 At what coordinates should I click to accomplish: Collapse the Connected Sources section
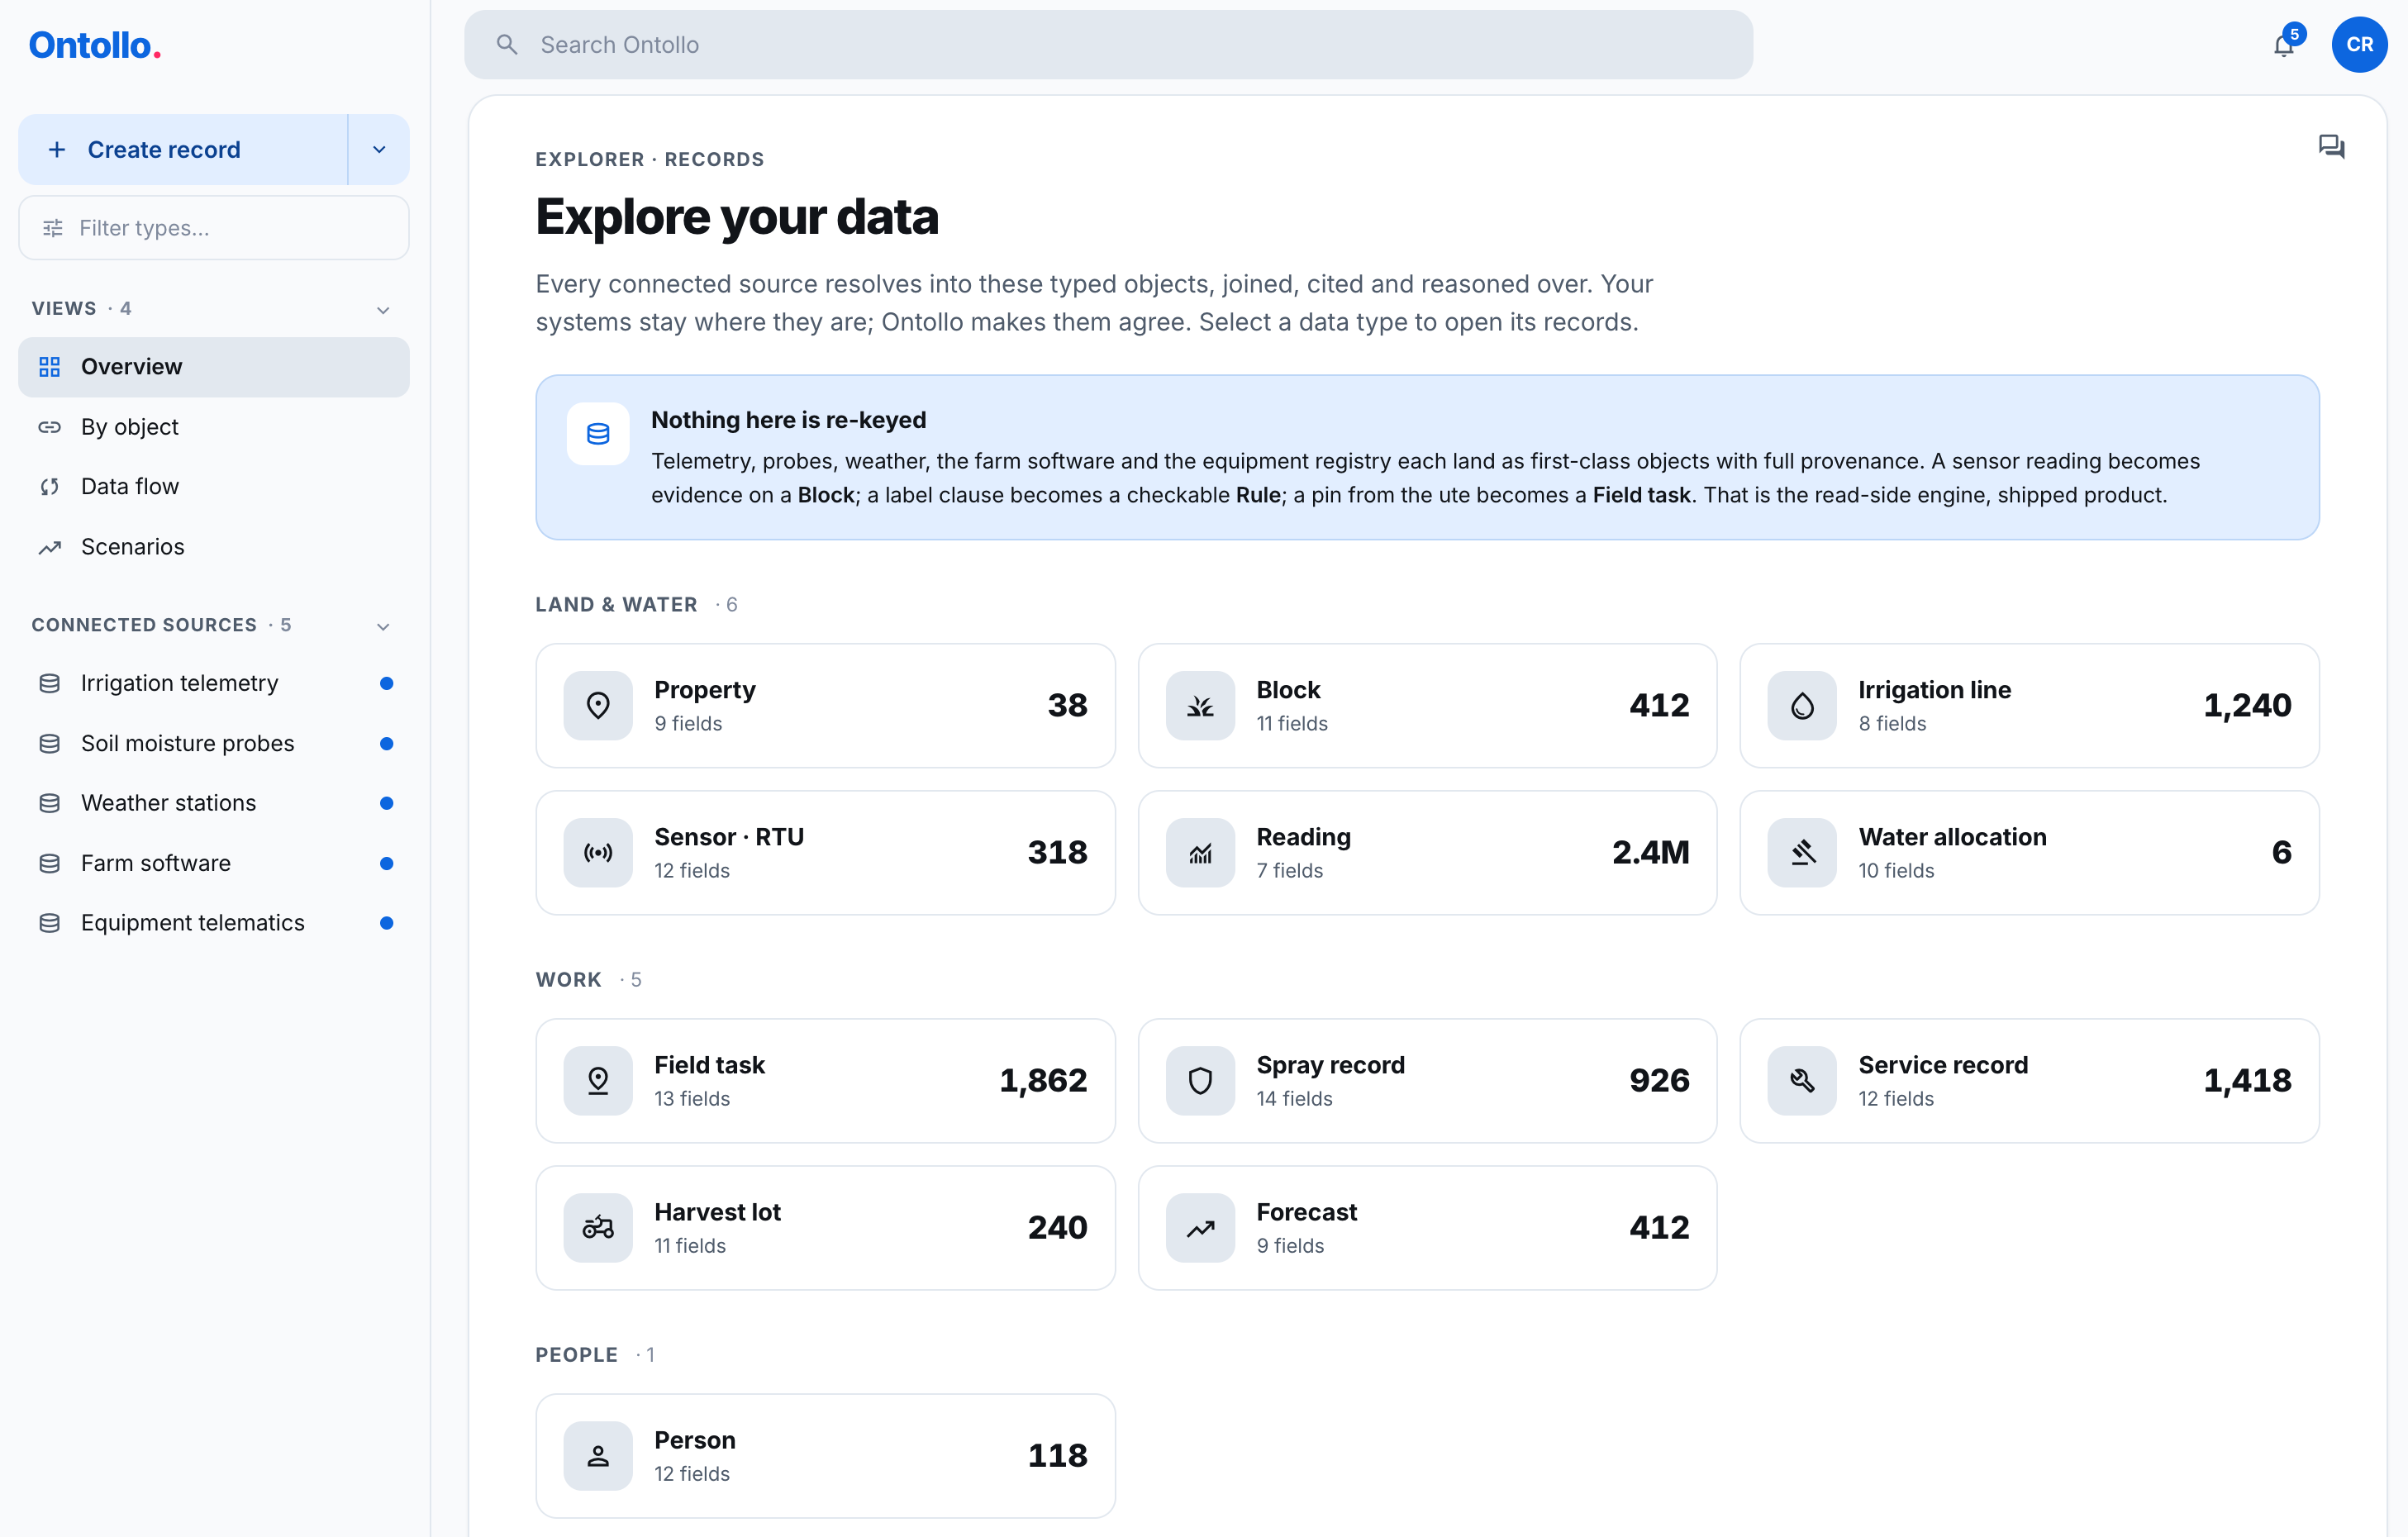[x=383, y=626]
